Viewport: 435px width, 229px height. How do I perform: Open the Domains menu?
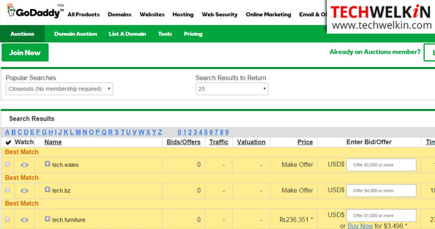pos(119,14)
